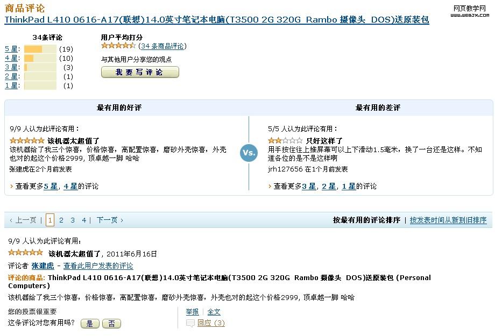495x336 pixels.
Task: Click the comment bubble icon beside 回应 (3)
Action: (x=190, y=323)
